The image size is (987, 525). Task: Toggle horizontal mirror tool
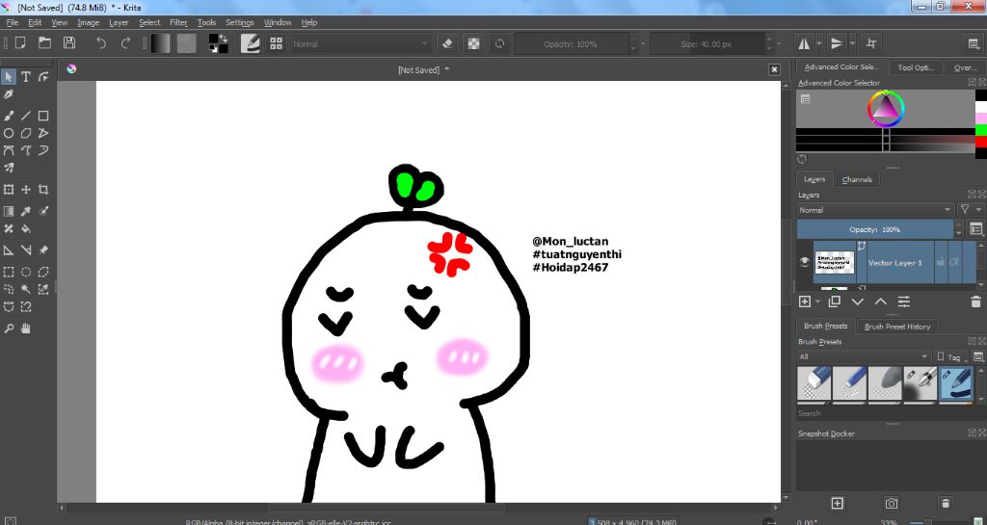pyautogui.click(x=804, y=43)
